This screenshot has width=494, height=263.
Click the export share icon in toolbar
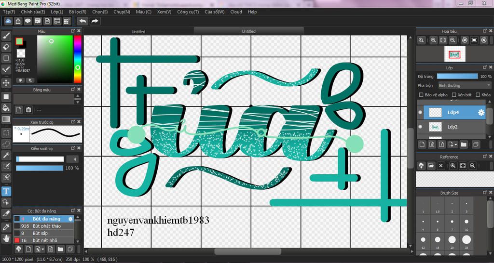(x=18, y=21)
